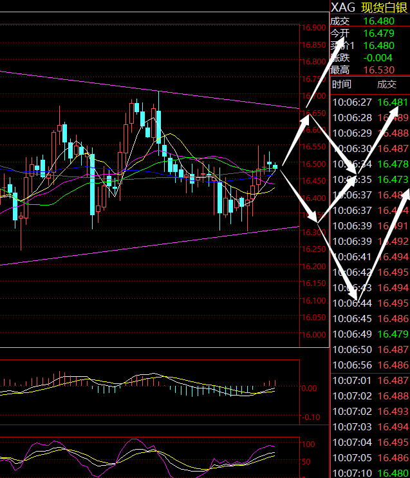Select the 10:07:05 trade time
410x478 pixels.
(352, 458)
